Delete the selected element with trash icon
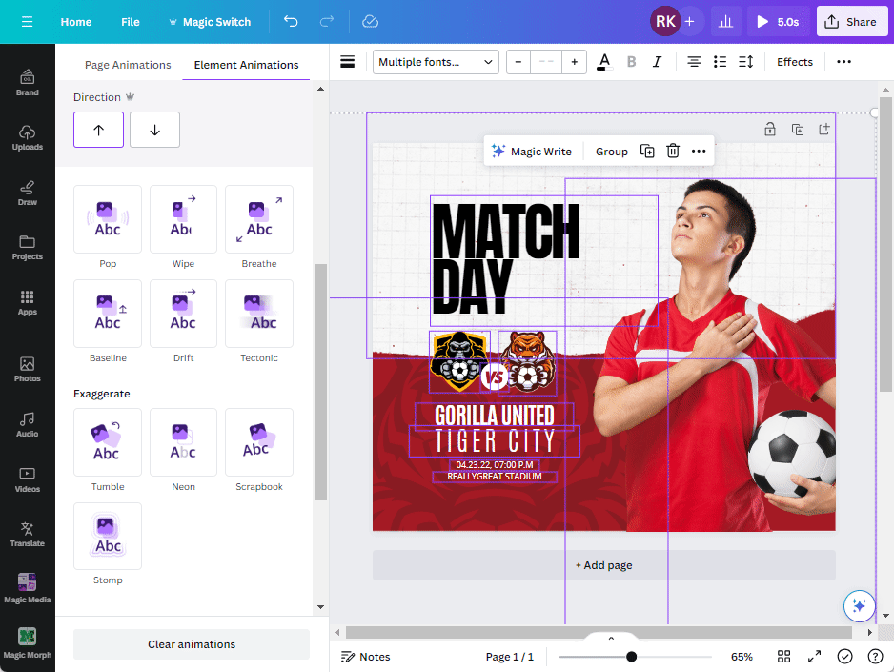Viewport: 894px width, 672px height. 673,151
